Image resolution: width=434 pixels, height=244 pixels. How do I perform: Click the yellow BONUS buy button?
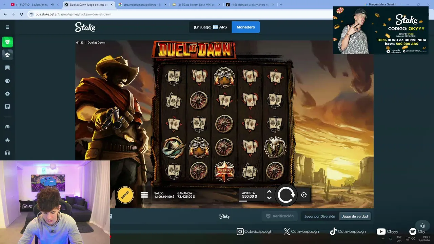(x=125, y=195)
